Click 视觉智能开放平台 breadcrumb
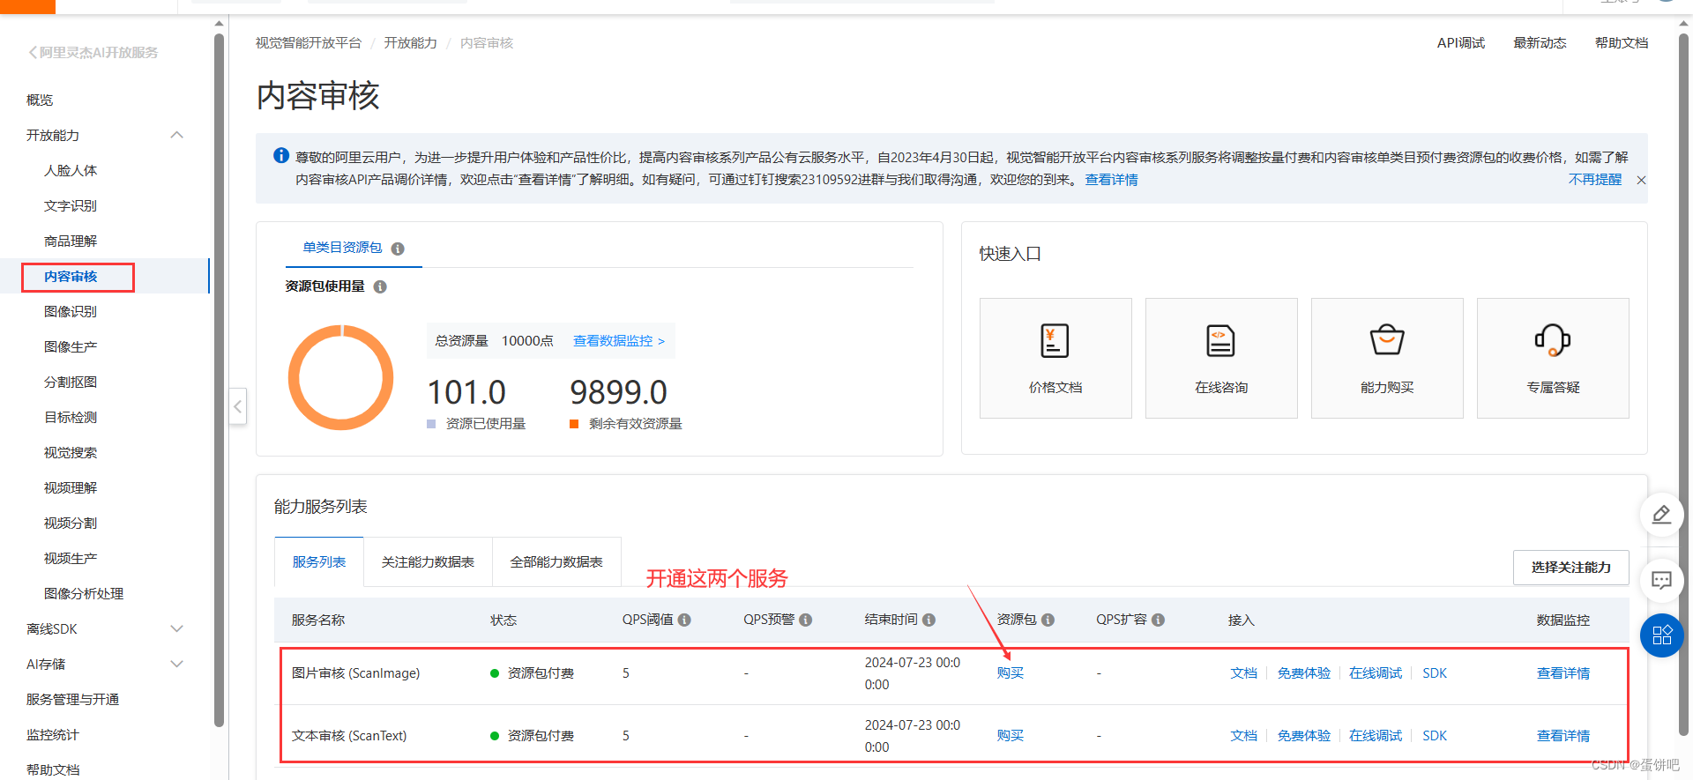 tap(309, 42)
